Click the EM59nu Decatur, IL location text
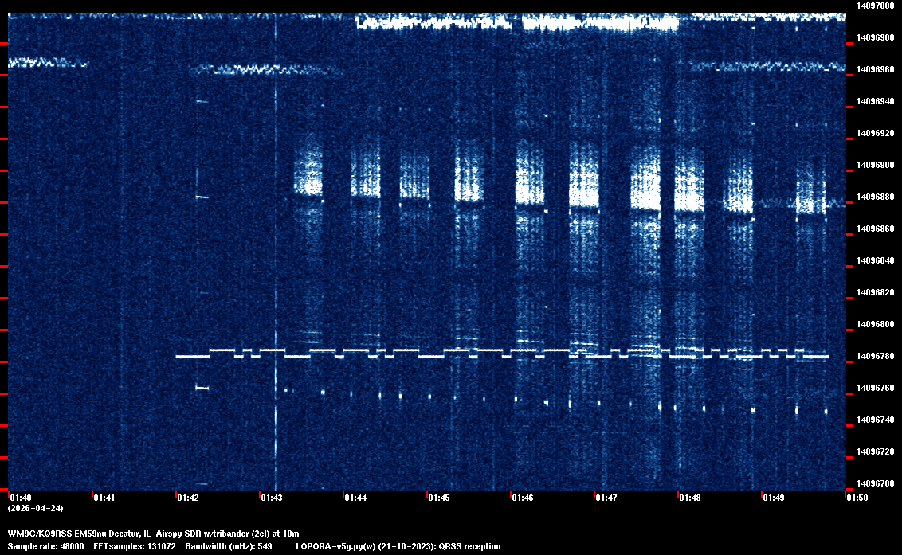Viewport: 902px width, 555px height. tap(113, 534)
